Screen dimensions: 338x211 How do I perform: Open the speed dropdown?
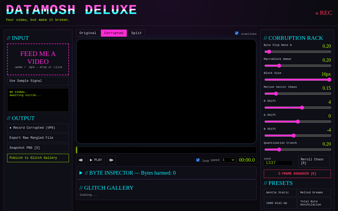pyautogui.click(x=228, y=160)
